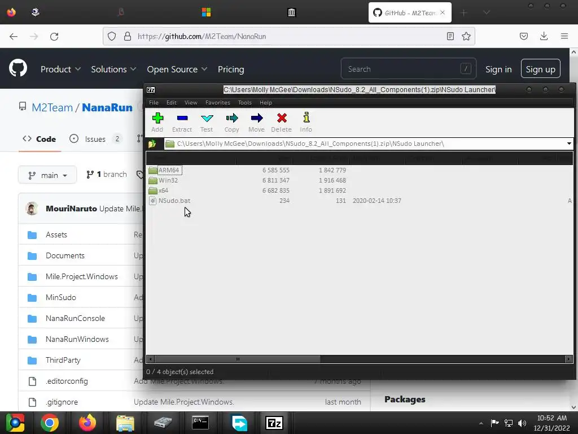Viewport: 578px width, 434px height.
Task: Open Command Prompt from the taskbar
Action: click(200, 423)
